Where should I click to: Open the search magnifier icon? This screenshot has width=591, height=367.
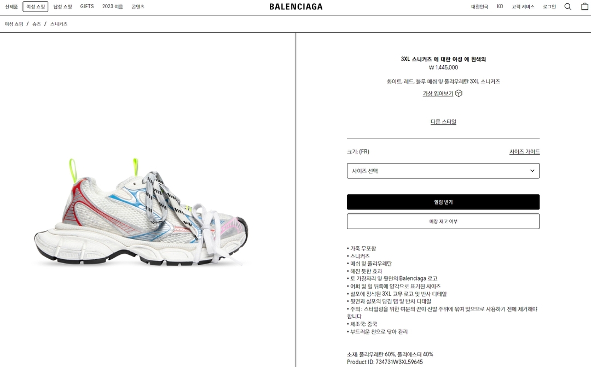click(567, 7)
